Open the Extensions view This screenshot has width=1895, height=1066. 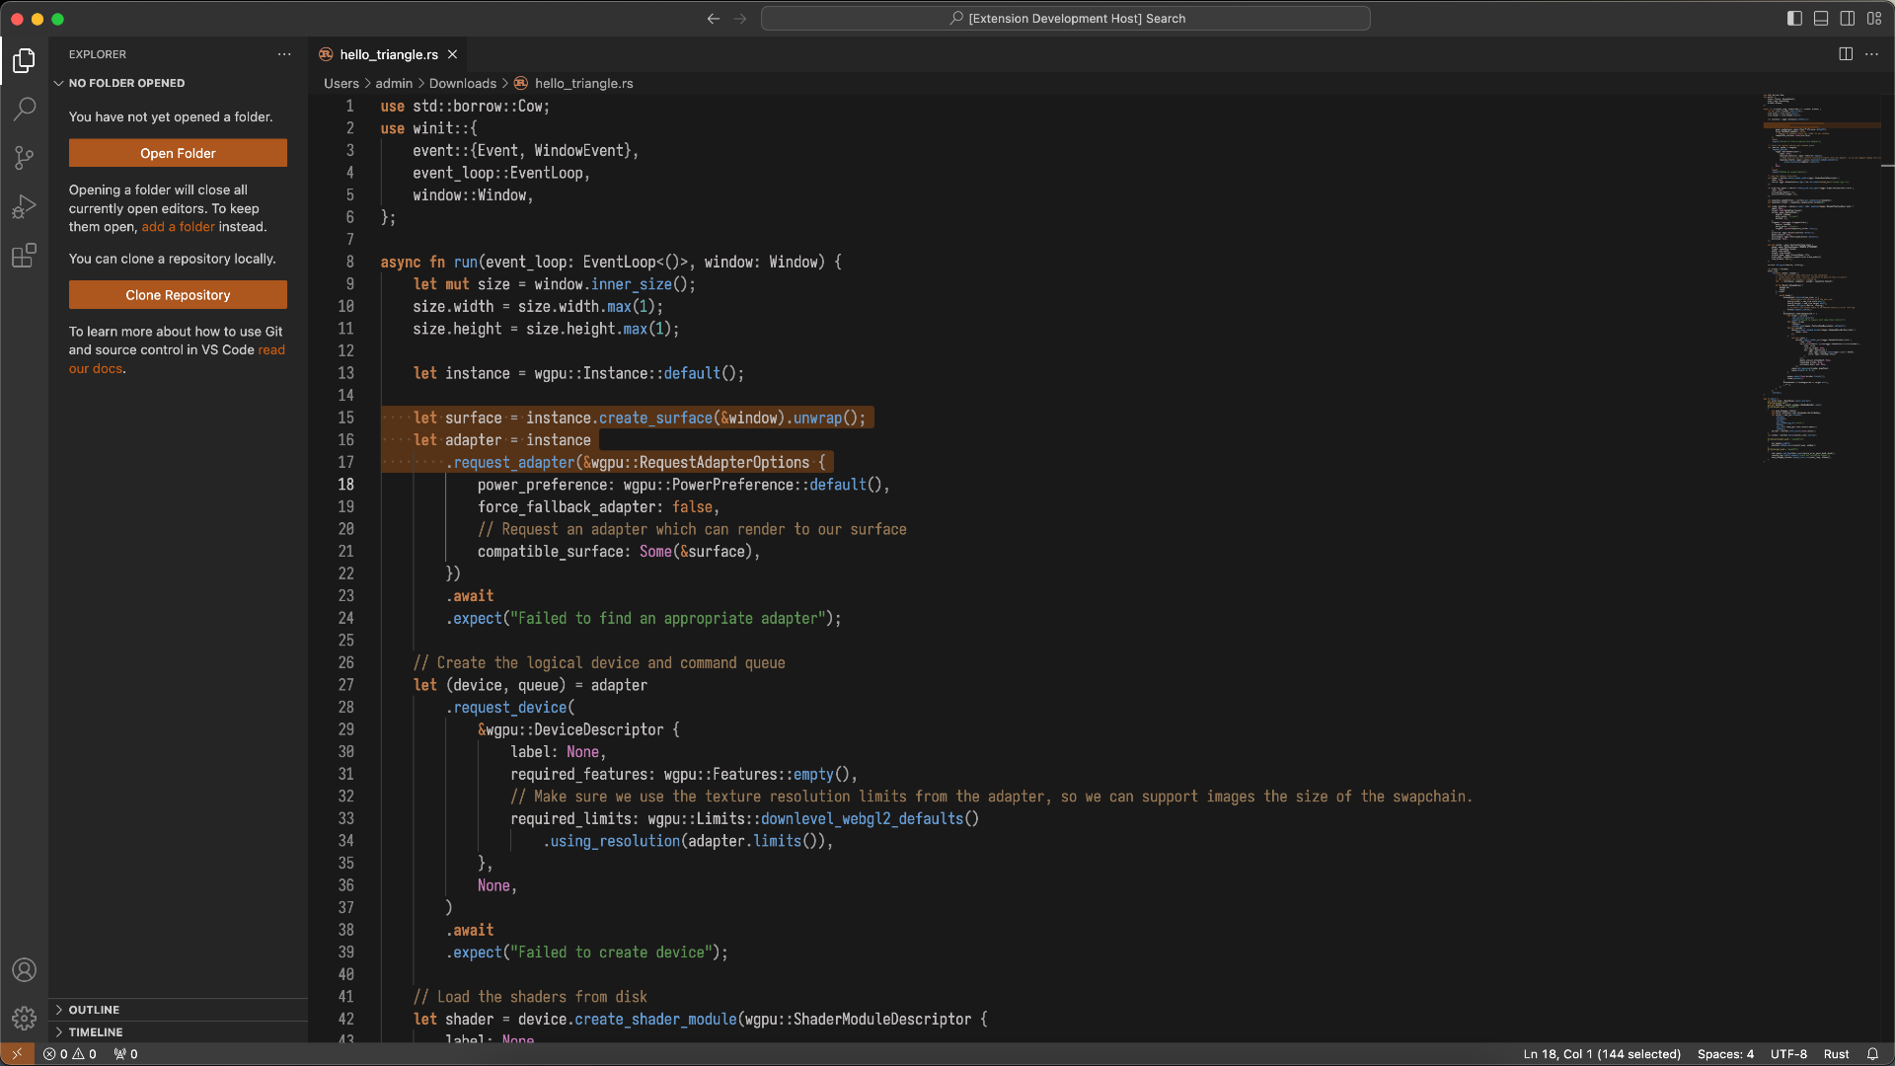tap(24, 257)
